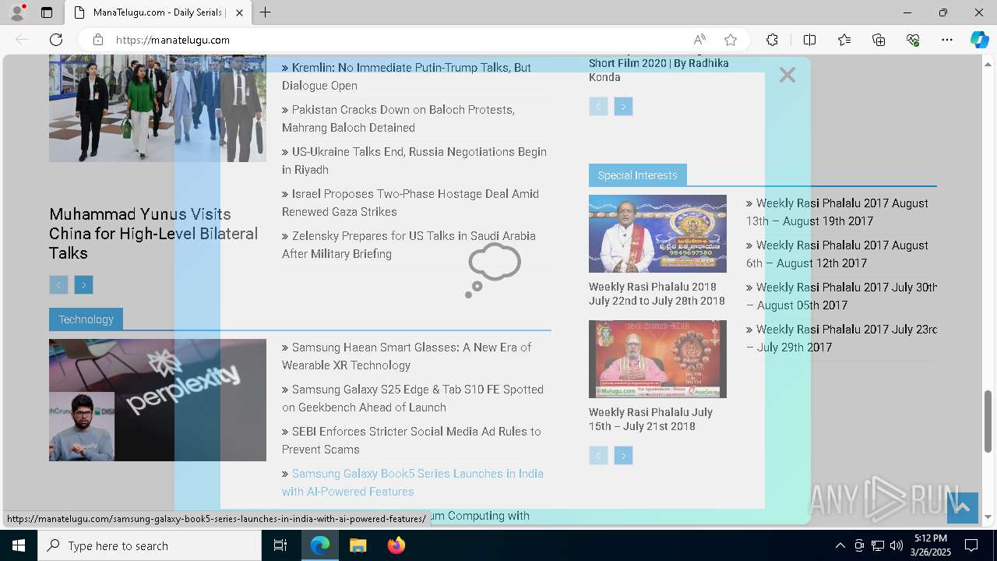Click the page vertical scrollbar thumb
Viewport: 997px width, 561px height.
(x=988, y=422)
